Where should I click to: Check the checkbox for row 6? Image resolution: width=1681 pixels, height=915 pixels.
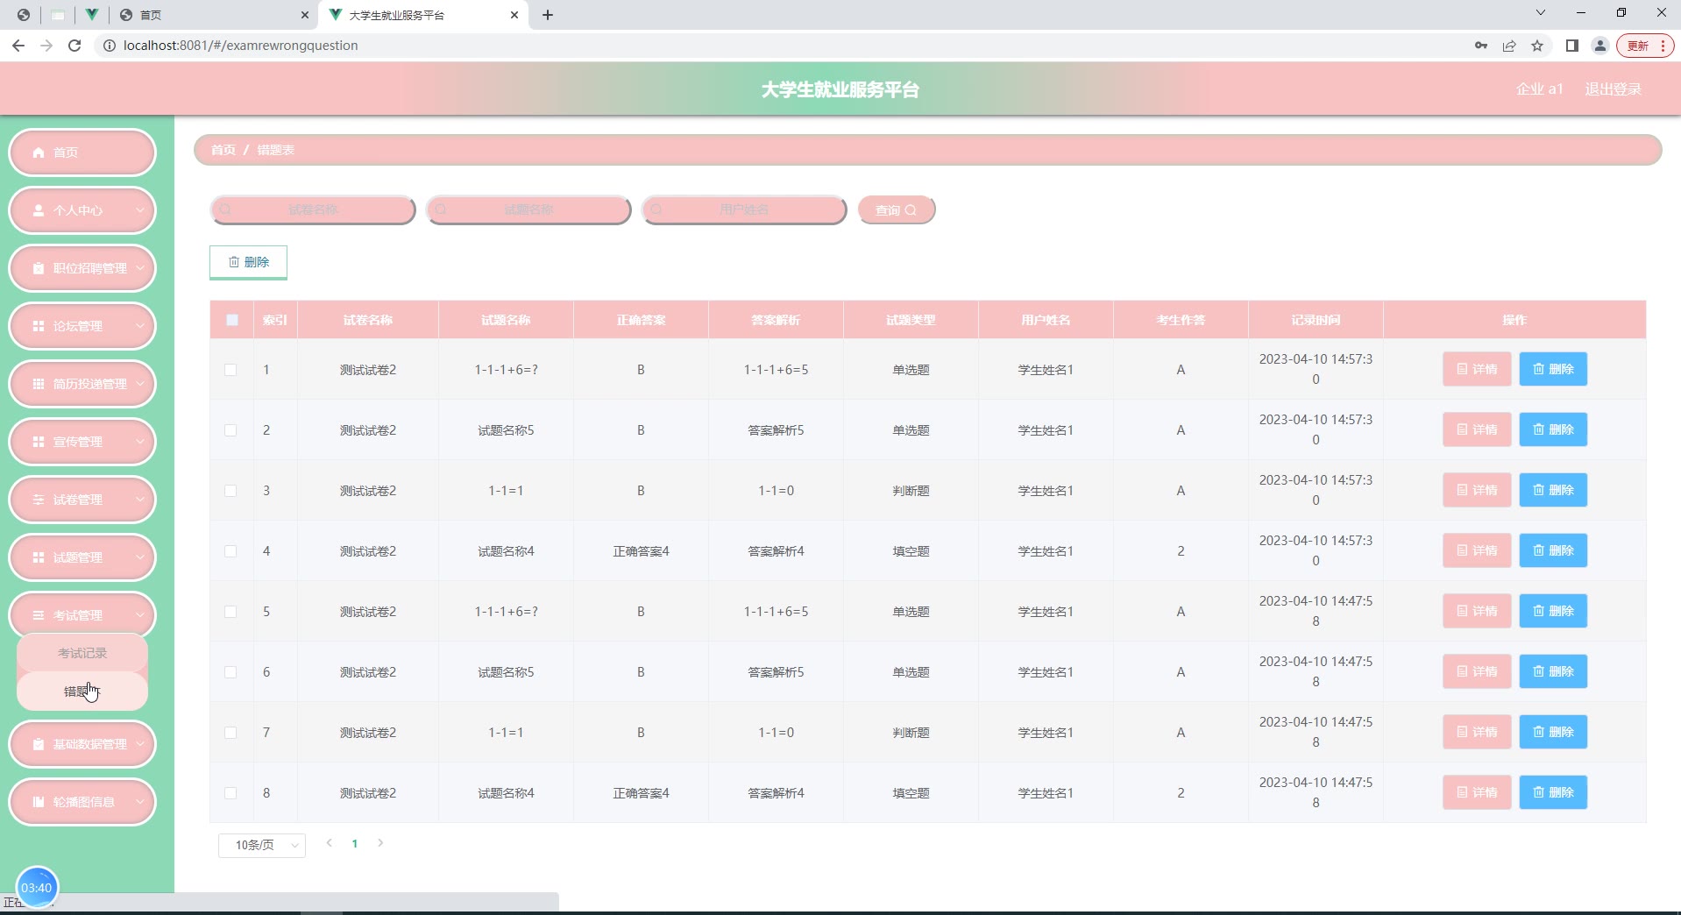231,672
